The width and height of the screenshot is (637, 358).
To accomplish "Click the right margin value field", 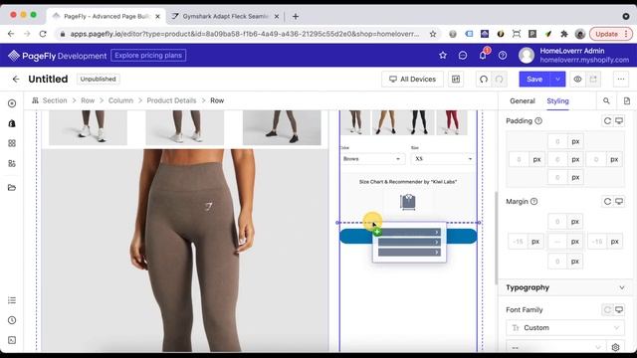I will click(x=597, y=242).
